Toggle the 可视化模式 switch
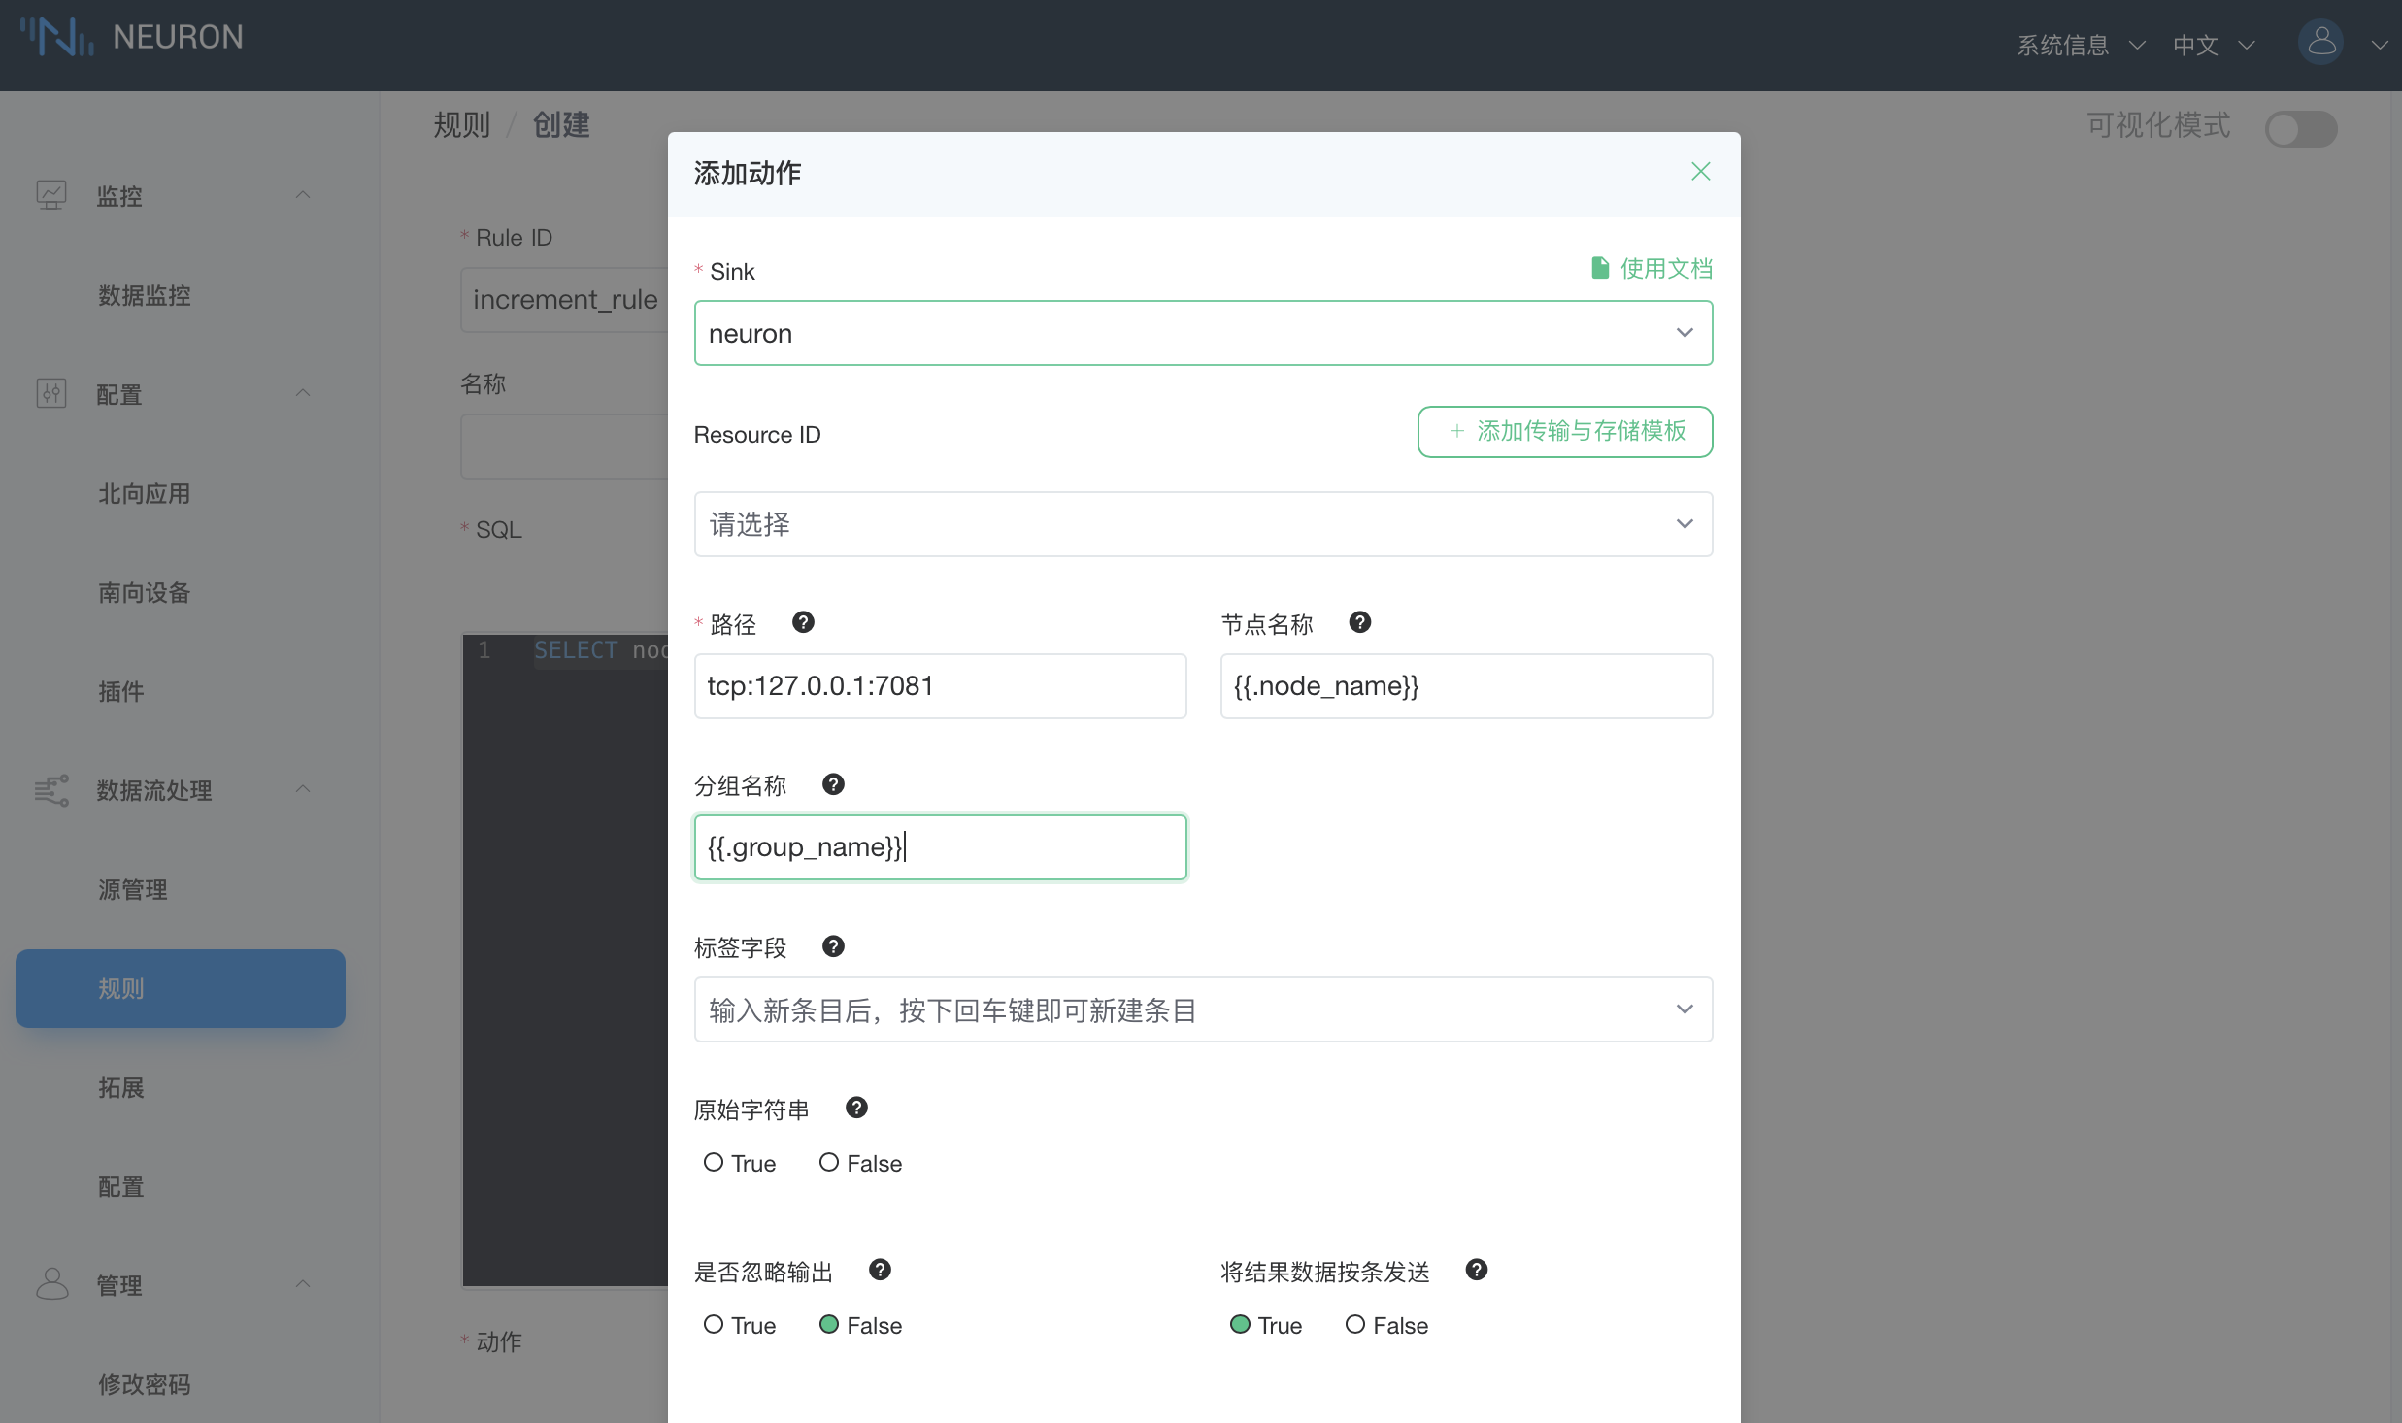2402x1423 pixels. (2300, 128)
